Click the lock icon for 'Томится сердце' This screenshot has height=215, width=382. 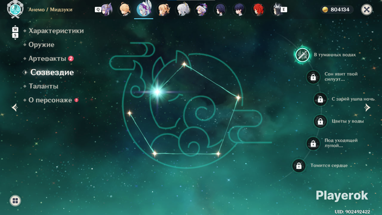(299, 165)
